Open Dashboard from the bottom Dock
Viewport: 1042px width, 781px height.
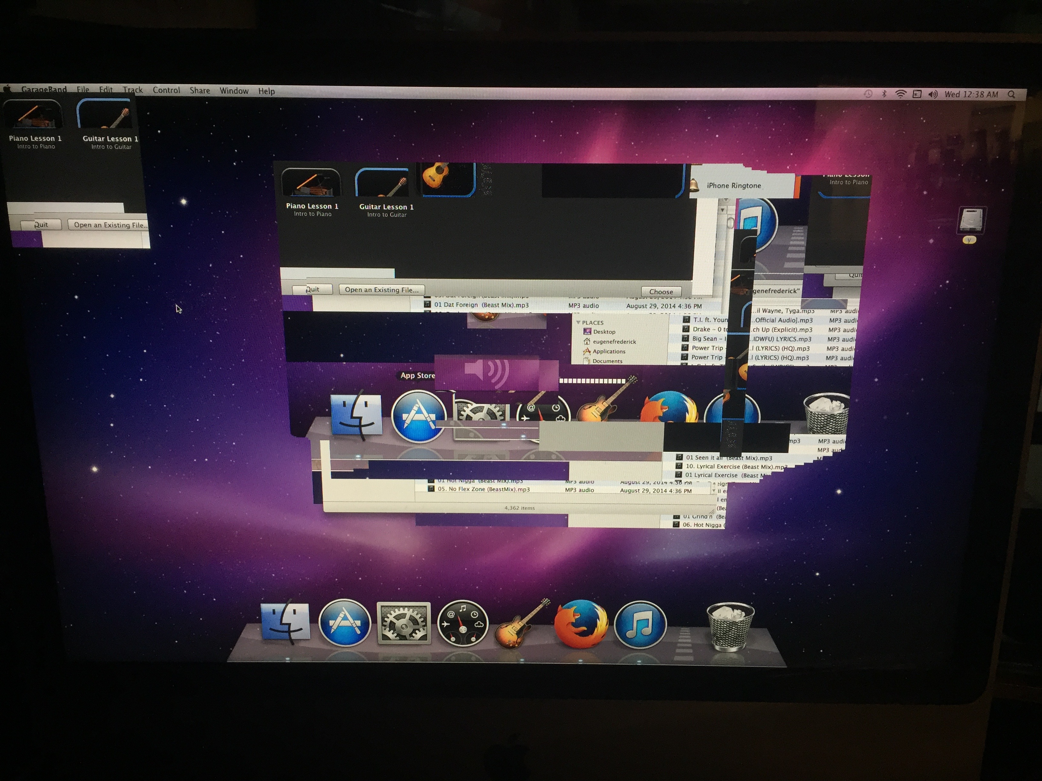[x=463, y=623]
